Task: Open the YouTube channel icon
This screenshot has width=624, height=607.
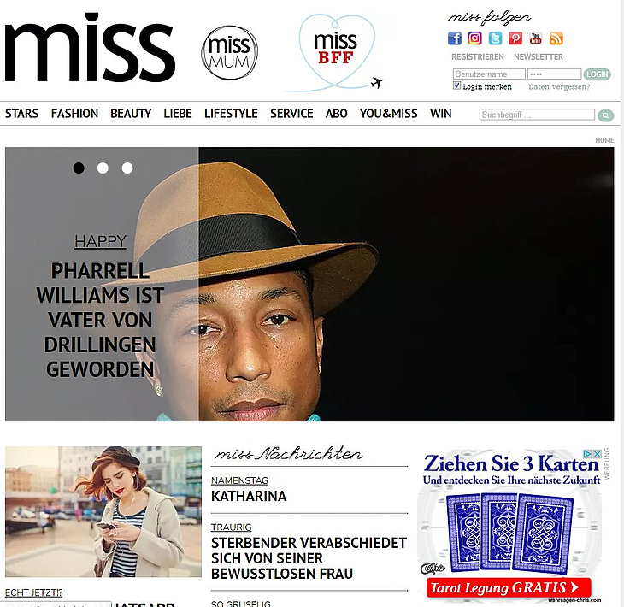Action: click(536, 38)
